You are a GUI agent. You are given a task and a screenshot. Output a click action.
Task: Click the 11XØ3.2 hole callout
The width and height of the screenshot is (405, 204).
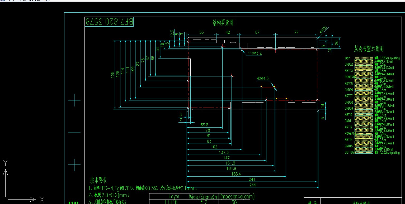[x=255, y=53]
